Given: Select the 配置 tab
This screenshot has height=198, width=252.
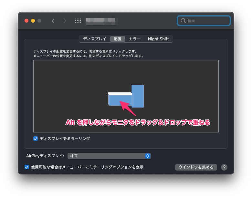Looking at the screenshot, I should point(118,39).
